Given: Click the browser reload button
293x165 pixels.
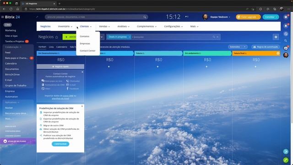Looking at the screenshot, I should [x=11, y=9].
